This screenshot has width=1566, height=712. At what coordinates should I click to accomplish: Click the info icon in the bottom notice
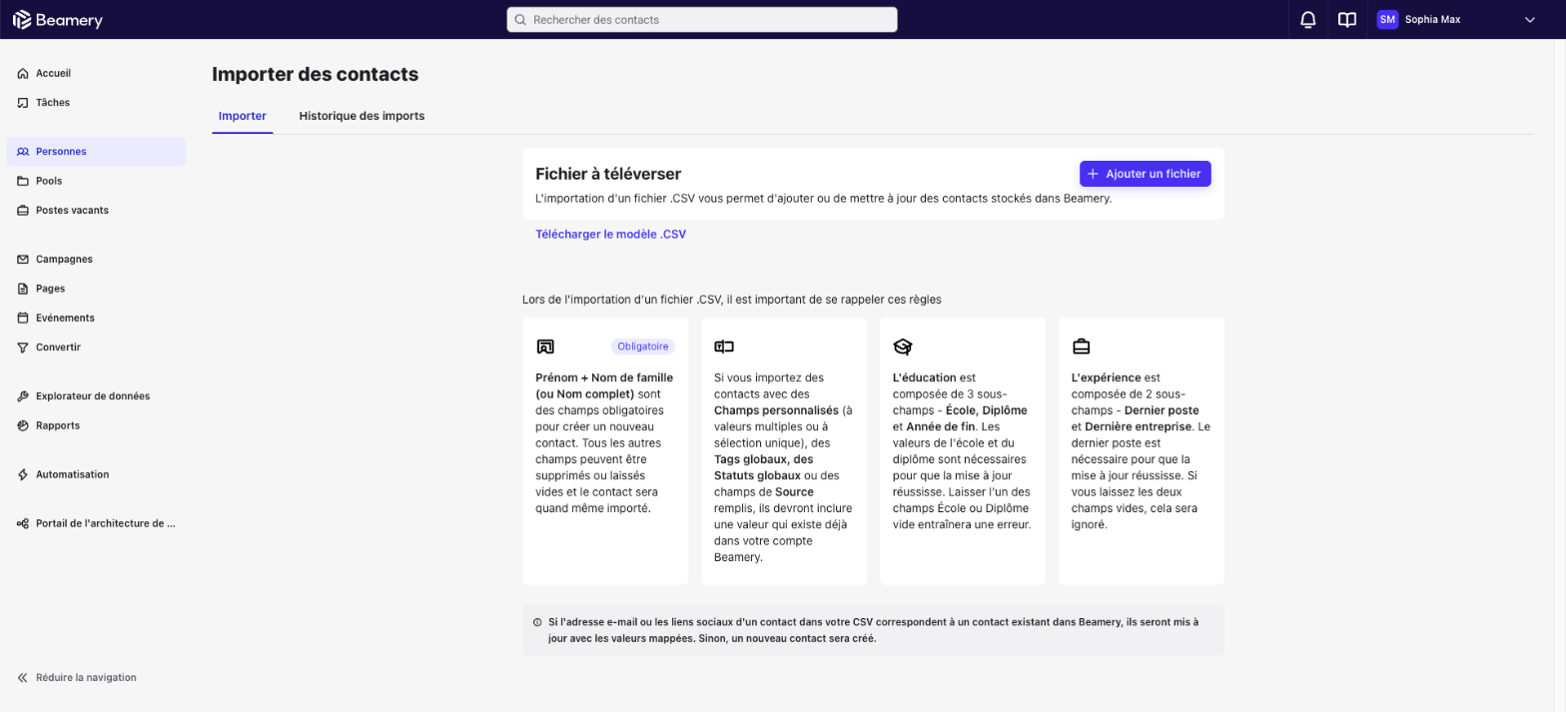pos(537,622)
